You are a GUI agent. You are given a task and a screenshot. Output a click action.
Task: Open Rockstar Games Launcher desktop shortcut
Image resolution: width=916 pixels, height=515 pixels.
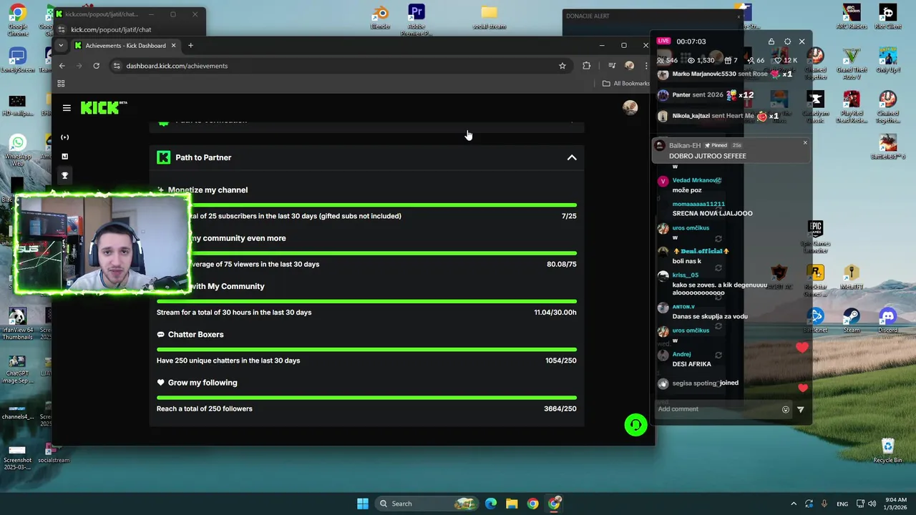tap(815, 280)
